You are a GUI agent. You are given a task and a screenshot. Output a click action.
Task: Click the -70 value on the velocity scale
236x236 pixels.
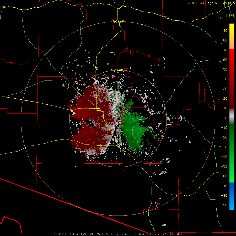[224, 186]
